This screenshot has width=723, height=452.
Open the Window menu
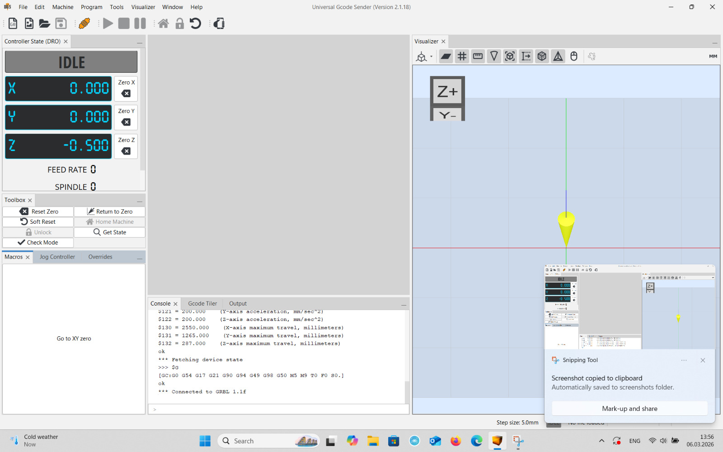click(173, 7)
